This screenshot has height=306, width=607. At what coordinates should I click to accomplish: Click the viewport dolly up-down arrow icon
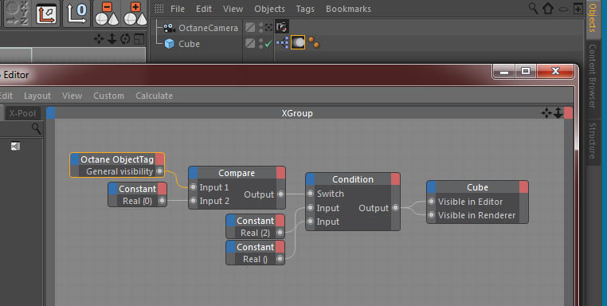point(112,39)
